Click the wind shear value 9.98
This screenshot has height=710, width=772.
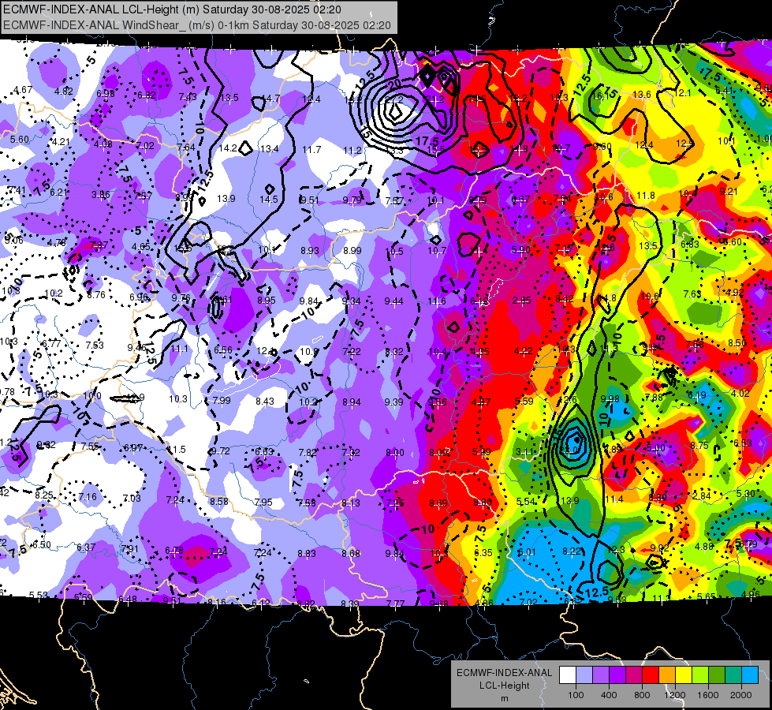pyautogui.click(x=610, y=398)
